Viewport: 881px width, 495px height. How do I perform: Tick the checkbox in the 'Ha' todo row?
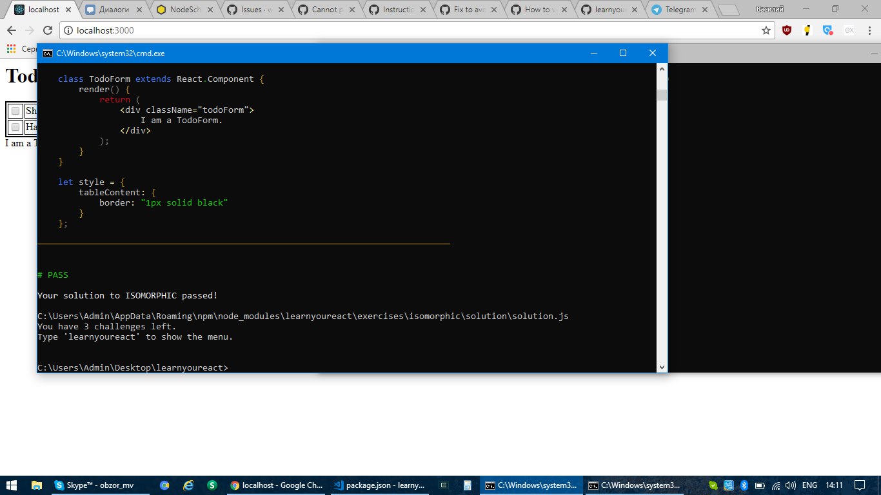pos(15,127)
